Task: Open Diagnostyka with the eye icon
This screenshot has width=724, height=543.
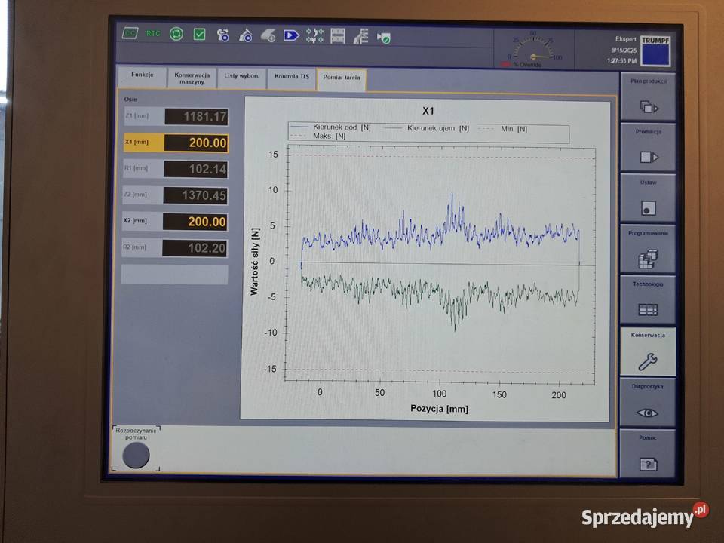Action: coord(648,403)
